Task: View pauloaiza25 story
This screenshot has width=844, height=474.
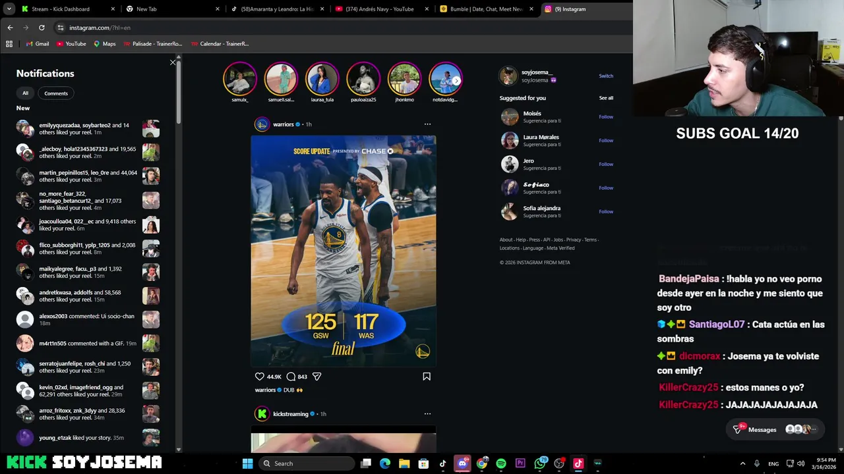Action: (363, 79)
